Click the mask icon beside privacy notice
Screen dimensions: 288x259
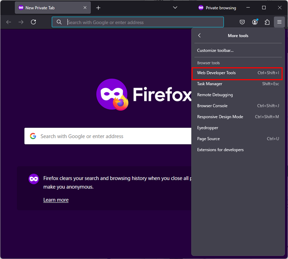[33, 179]
